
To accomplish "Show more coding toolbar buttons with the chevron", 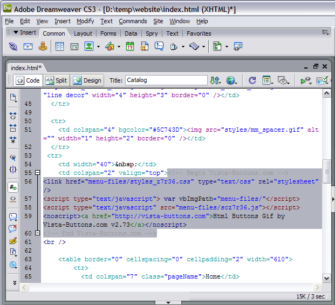I will tap(15, 282).
